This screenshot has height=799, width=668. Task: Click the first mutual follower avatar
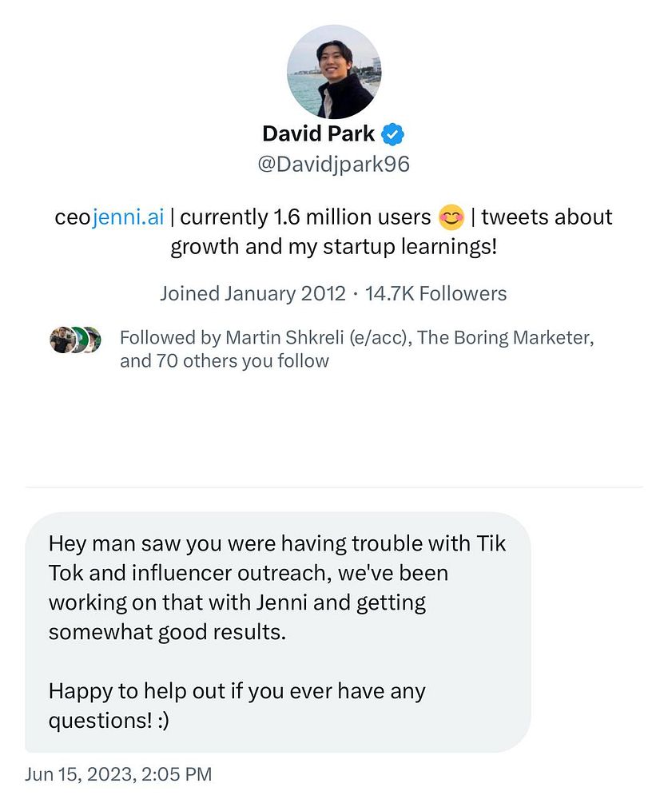[62, 340]
